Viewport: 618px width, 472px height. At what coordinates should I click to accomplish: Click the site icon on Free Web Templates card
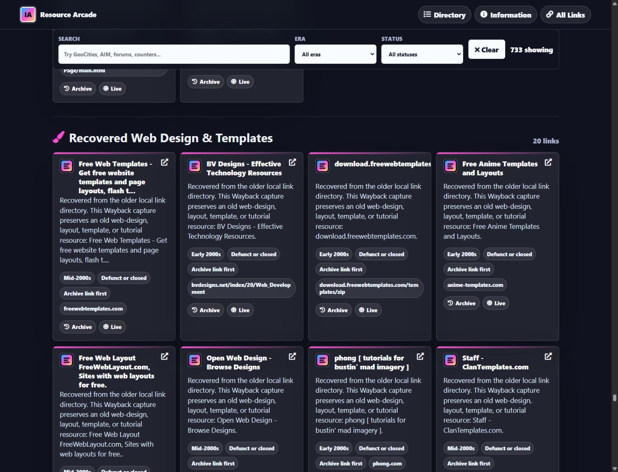(66, 166)
